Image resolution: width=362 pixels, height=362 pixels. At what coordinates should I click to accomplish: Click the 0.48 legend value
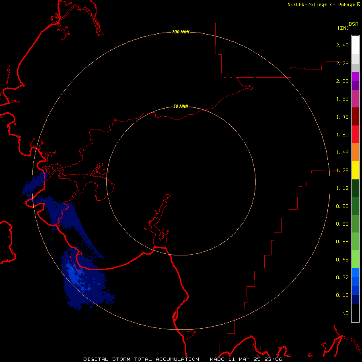[x=342, y=260]
